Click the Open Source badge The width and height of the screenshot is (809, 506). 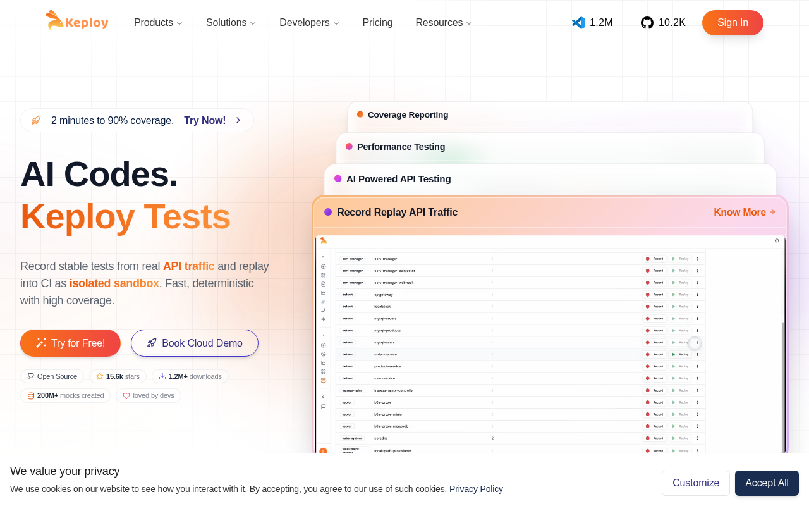tap(52, 376)
